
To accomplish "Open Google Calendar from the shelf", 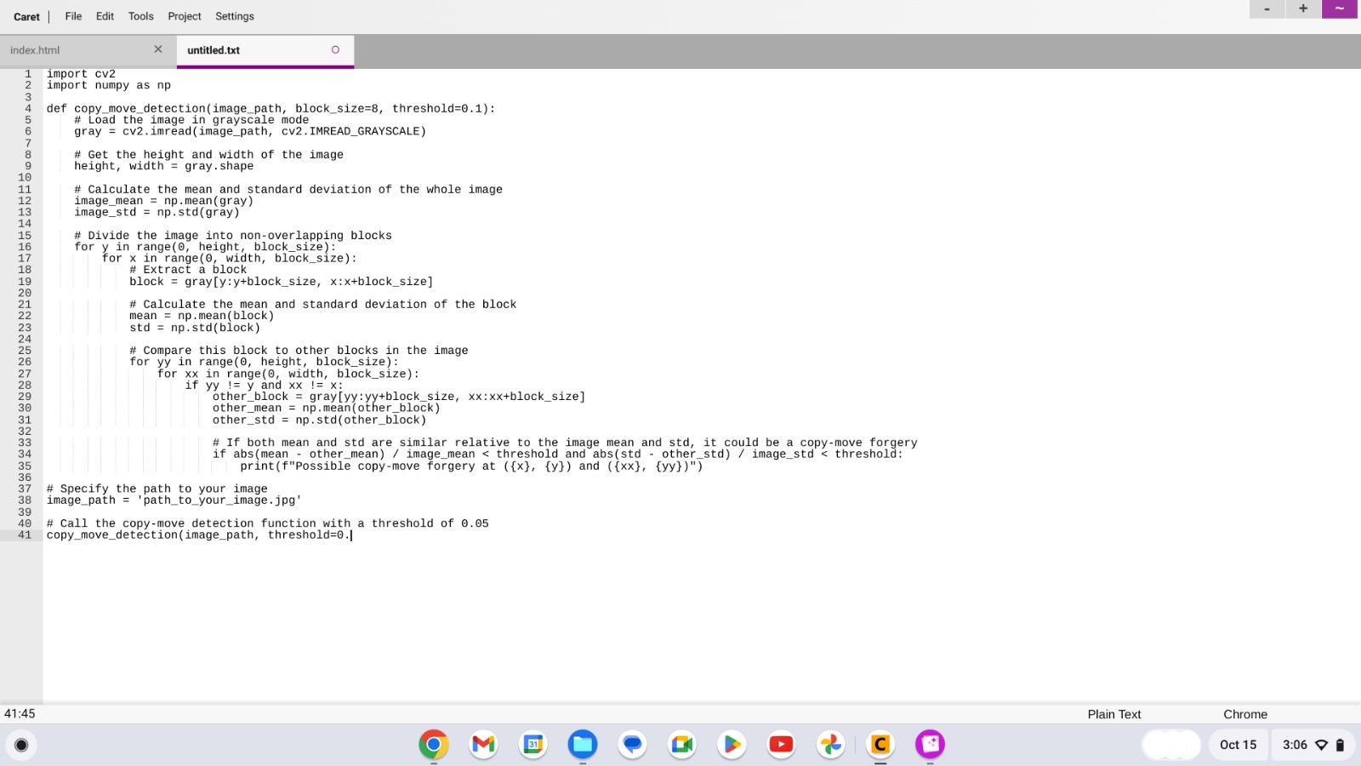I will 532,744.
